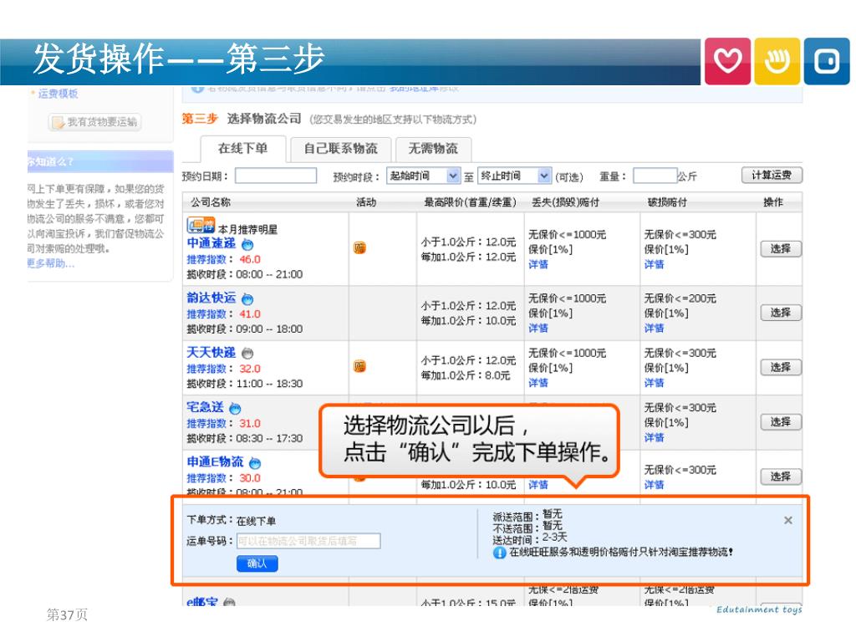Click the 我有货物要运输 button
The height and width of the screenshot is (642, 856).
tap(95, 122)
